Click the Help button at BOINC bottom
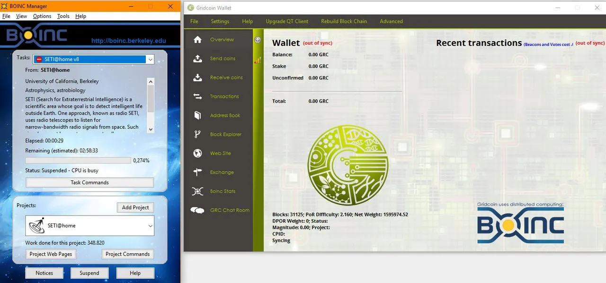The width and height of the screenshot is (606, 283). click(135, 273)
